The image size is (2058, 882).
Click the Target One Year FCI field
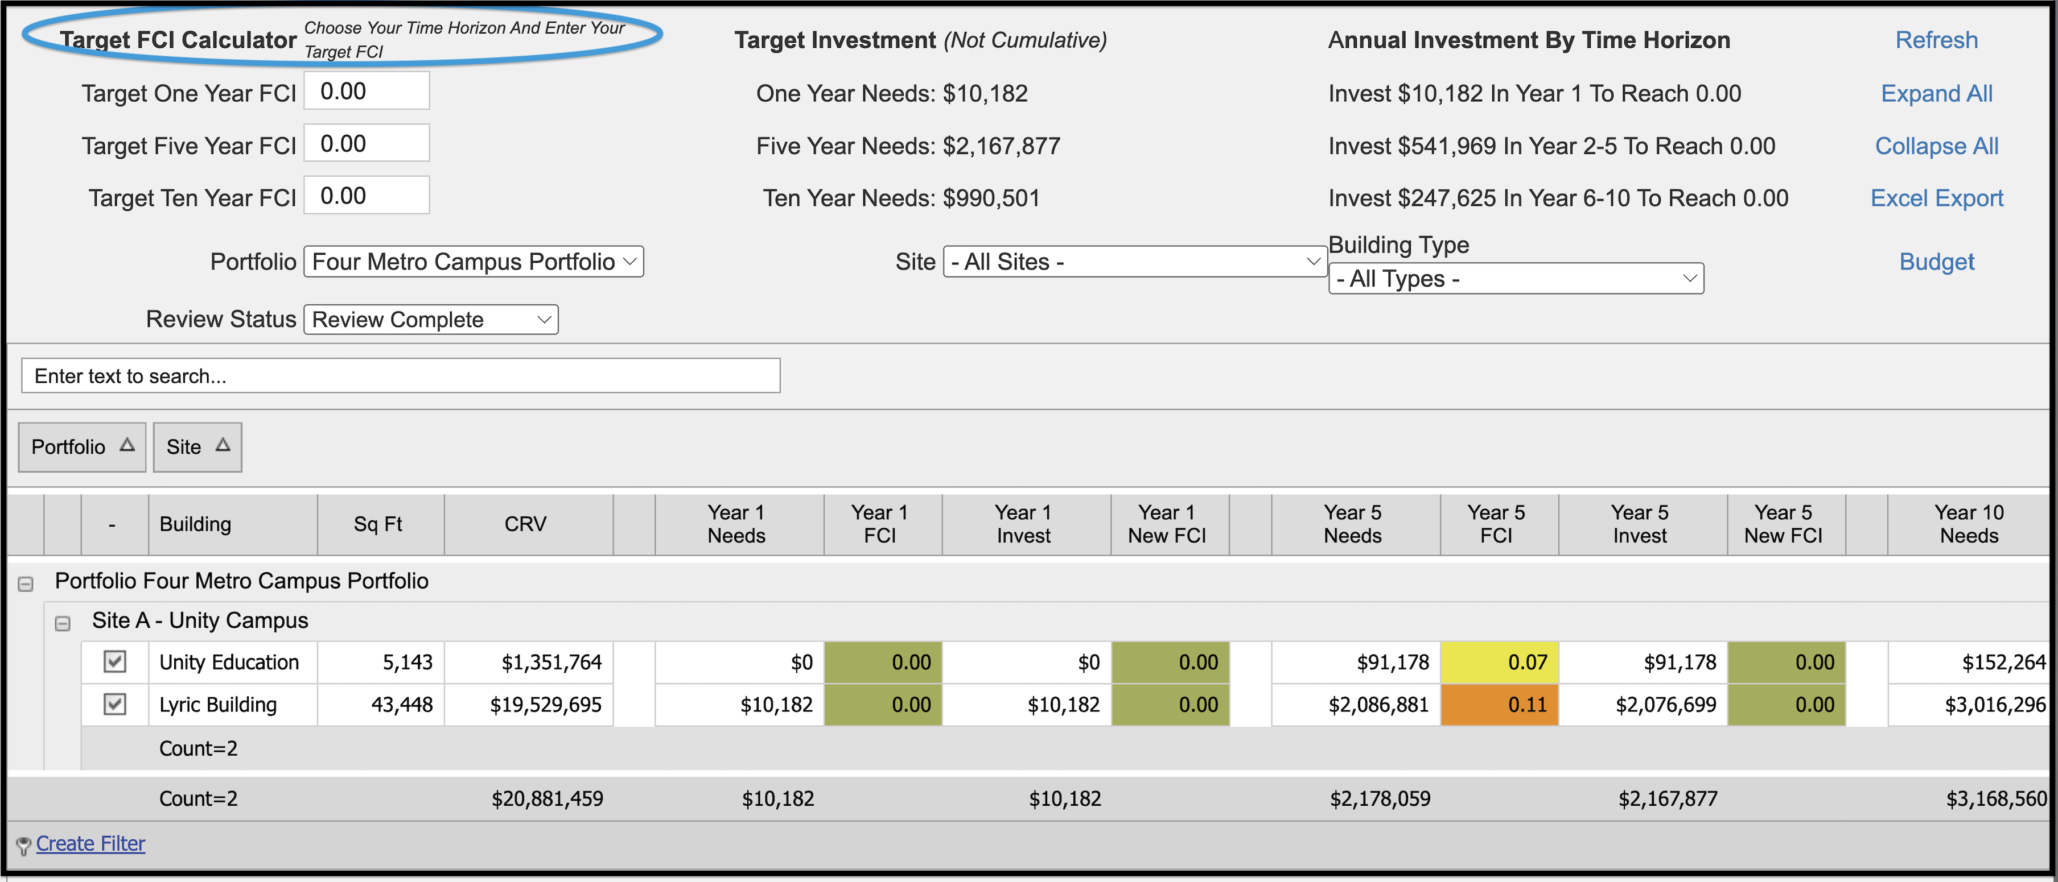pos(367,91)
